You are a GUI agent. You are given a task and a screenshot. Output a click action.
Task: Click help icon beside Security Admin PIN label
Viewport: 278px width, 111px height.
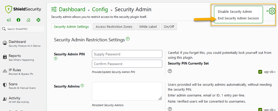[56, 59]
